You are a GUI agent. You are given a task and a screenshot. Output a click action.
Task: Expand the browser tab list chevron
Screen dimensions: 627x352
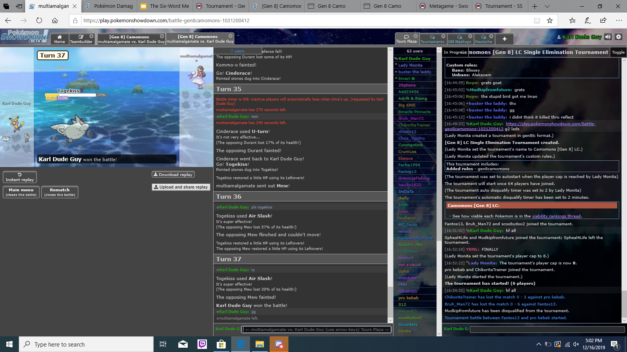point(547,6)
